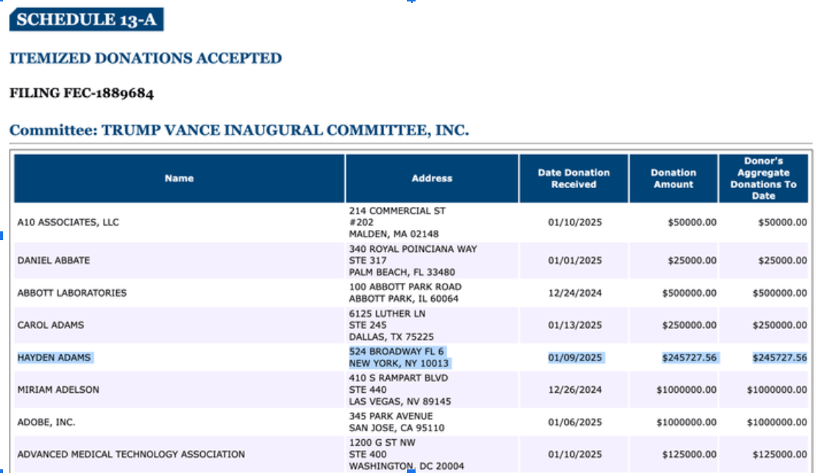This screenshot has width=818, height=473.
Task: Click the Name column header
Action: 179,178
